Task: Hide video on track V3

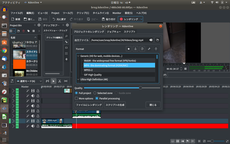Action: [x=33, y=101]
